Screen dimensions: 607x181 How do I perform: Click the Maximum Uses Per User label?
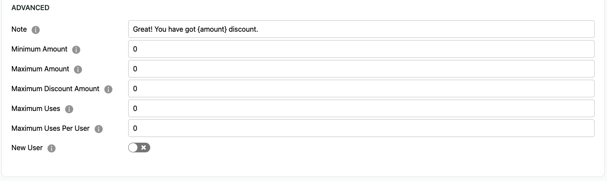pyautogui.click(x=50, y=128)
